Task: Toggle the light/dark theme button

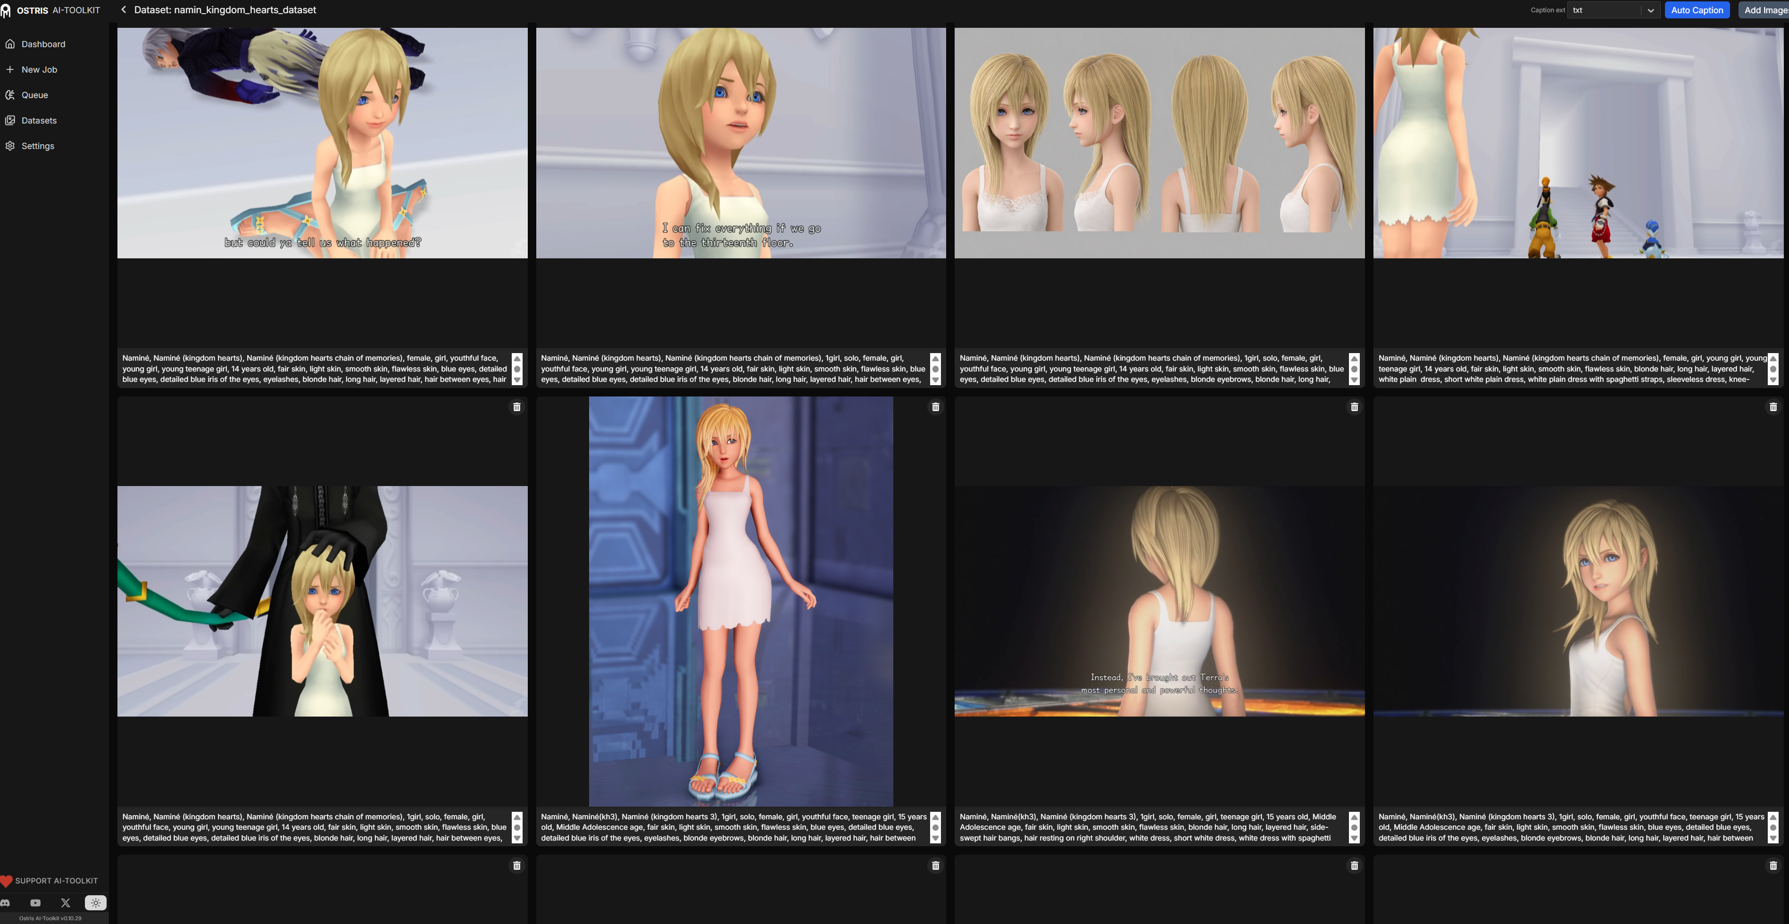Action: (x=96, y=903)
